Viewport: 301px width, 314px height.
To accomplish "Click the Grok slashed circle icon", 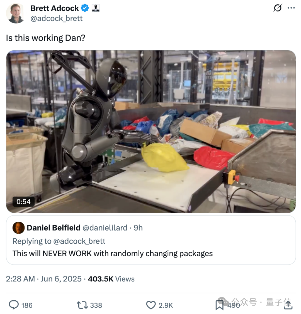I will [278, 8].
